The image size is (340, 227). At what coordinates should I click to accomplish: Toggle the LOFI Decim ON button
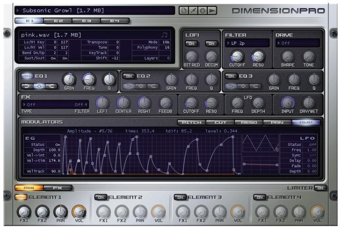212,44
